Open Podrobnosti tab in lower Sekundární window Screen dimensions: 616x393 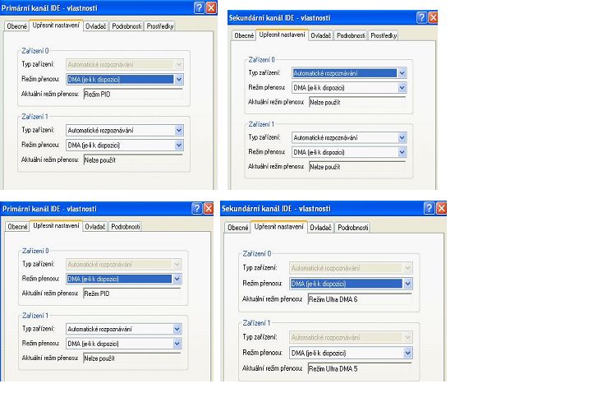pyautogui.click(x=353, y=228)
